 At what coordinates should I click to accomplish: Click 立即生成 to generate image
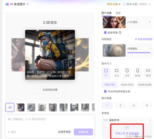(83, 132)
